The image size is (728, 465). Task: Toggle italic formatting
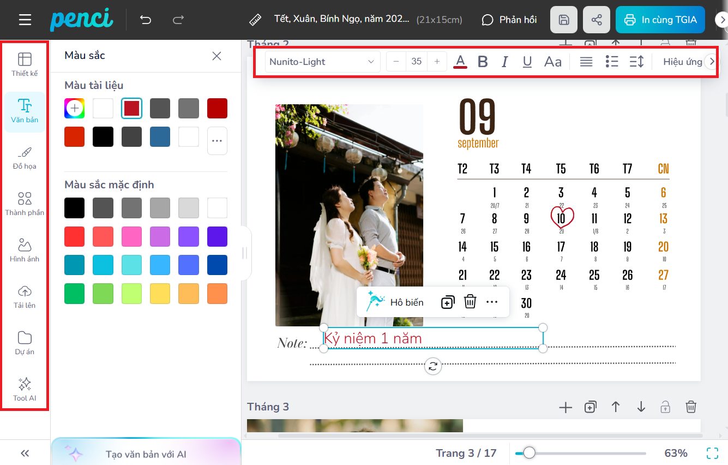(505, 62)
